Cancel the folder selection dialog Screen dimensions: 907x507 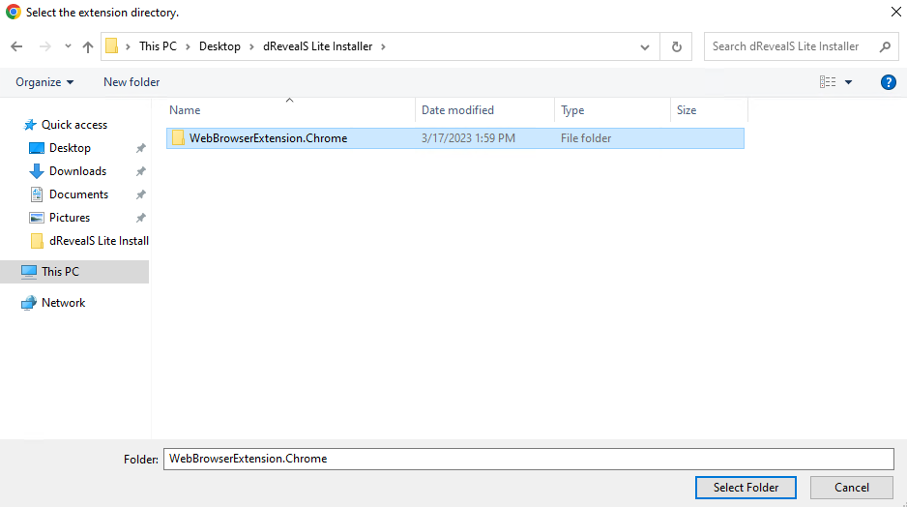852,488
